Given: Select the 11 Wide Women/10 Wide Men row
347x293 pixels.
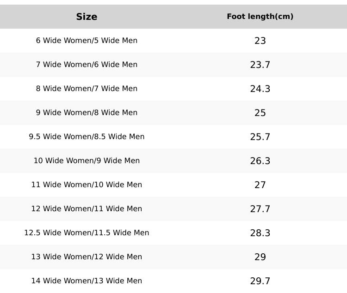Looking at the screenshot, I should click(87, 185).
